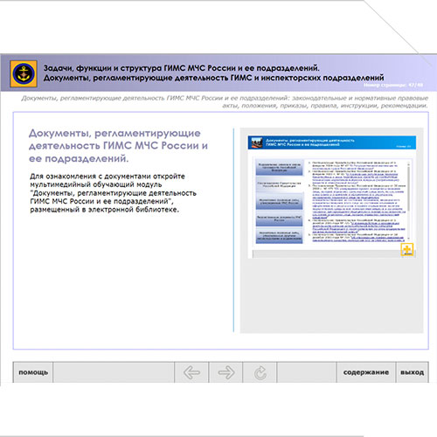Viewport: 437px width, 437px height.
Task: Advance to next page with right arrow
Action: (225, 372)
